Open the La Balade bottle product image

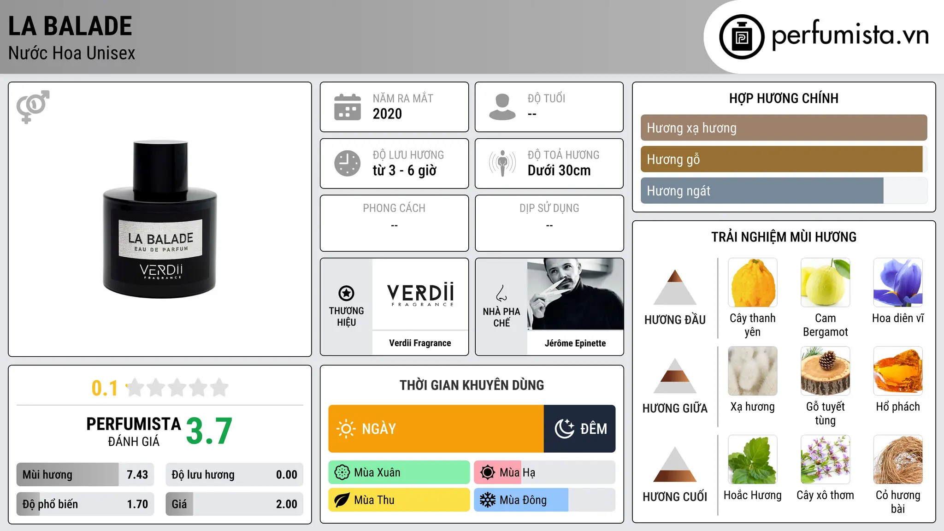pyautogui.click(x=160, y=219)
